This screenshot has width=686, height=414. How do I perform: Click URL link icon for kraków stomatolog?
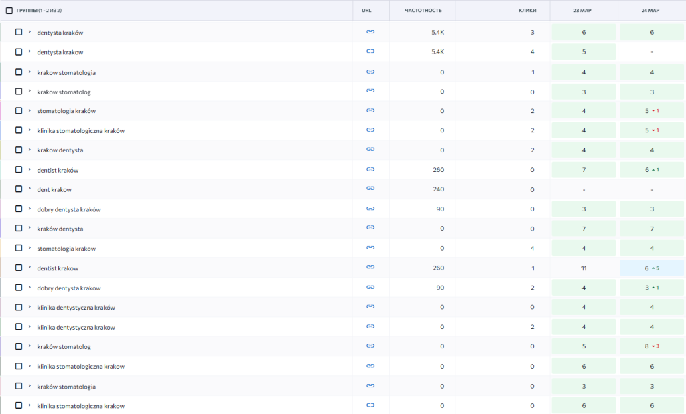[x=370, y=346]
